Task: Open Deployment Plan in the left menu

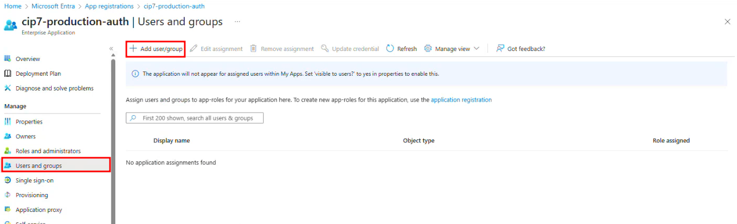Action: tap(38, 74)
